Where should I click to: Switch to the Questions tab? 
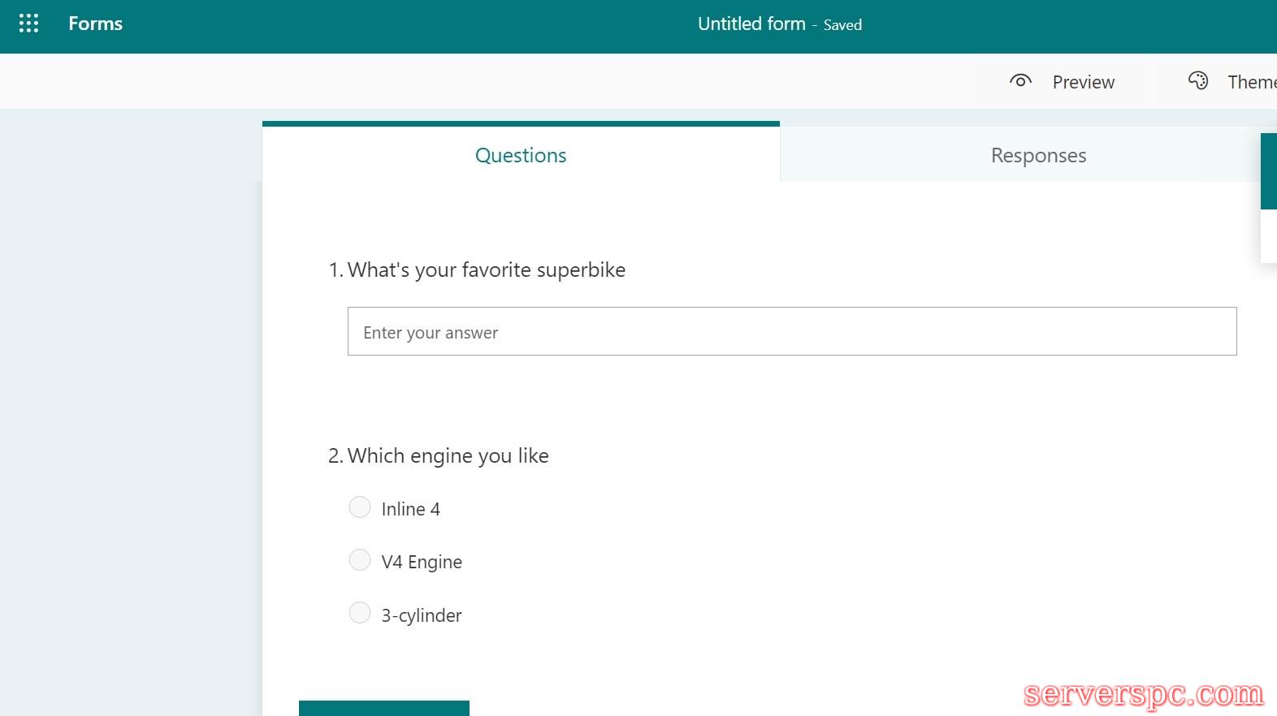(521, 155)
